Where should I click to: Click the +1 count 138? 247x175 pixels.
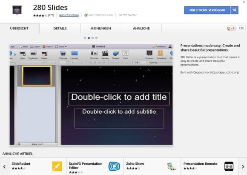tap(241, 29)
